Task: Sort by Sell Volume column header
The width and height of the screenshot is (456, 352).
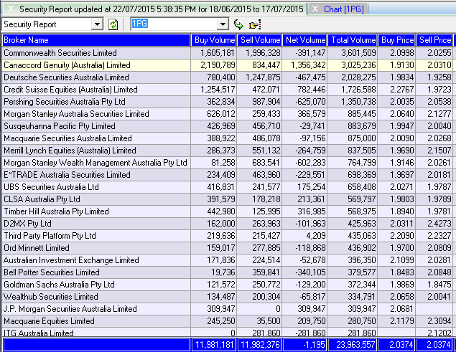Action: 260,40
